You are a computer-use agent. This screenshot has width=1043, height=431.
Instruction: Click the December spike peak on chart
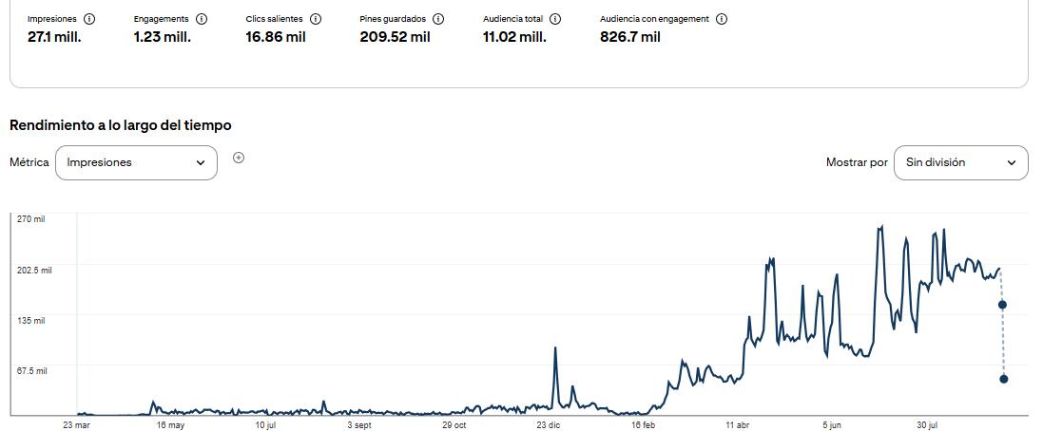(555, 348)
